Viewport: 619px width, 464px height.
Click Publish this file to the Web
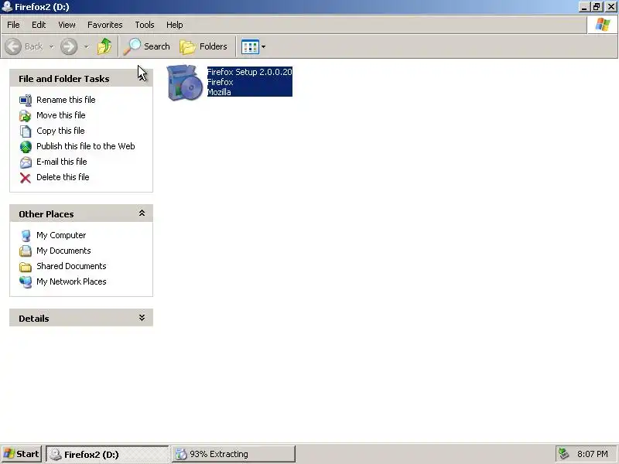tap(86, 146)
